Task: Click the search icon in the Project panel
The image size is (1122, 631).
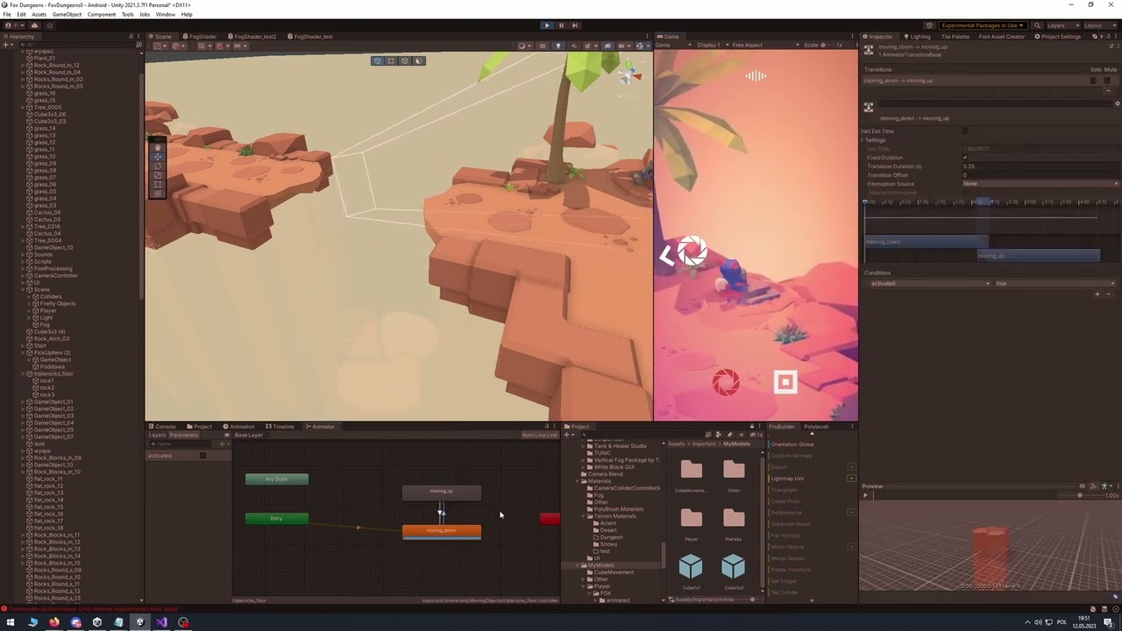Action: point(585,434)
